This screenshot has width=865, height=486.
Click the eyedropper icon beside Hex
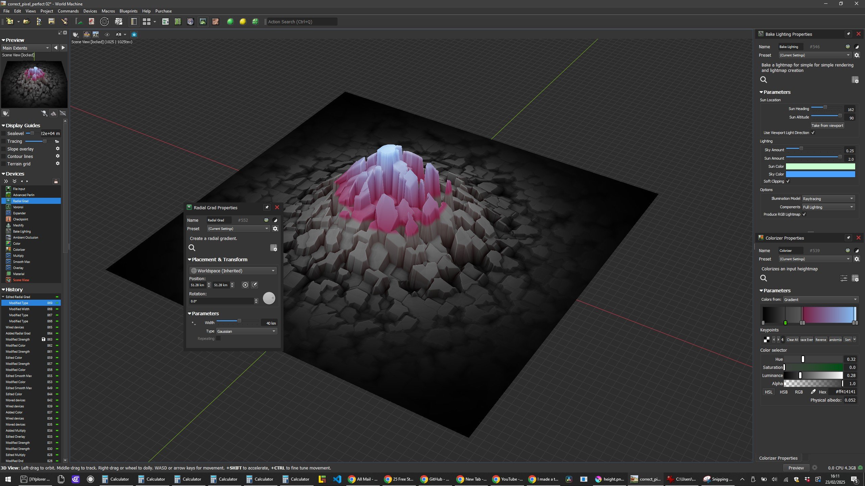[813, 391]
